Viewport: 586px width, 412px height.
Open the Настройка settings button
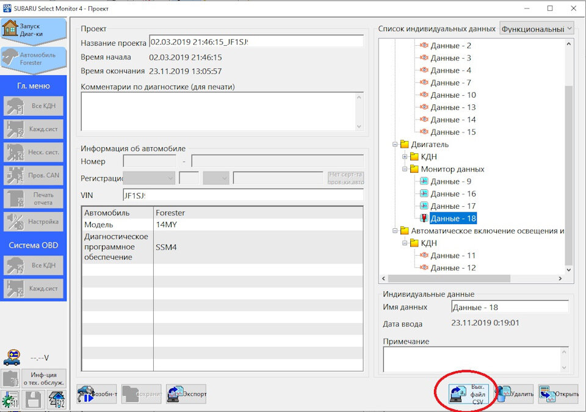33,222
